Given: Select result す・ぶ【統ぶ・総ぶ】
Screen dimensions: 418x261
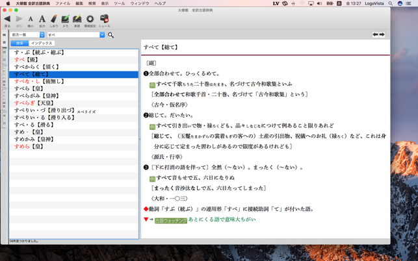Looking at the screenshot, I should (x=74, y=53).
